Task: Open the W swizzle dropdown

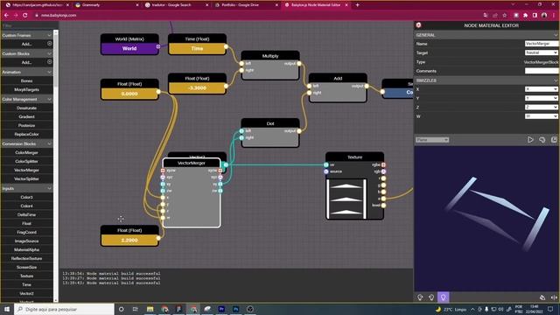Action: click(541, 116)
